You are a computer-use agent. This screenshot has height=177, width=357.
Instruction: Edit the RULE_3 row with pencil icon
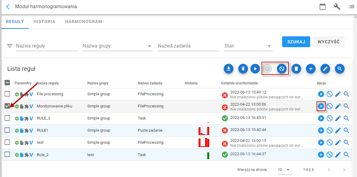click(x=338, y=118)
